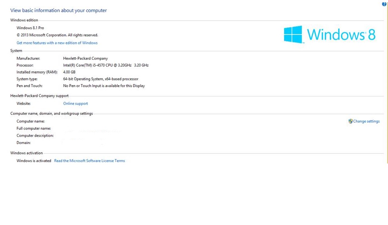
Task: Click the 64-bit Operating System value
Action: click(x=101, y=79)
